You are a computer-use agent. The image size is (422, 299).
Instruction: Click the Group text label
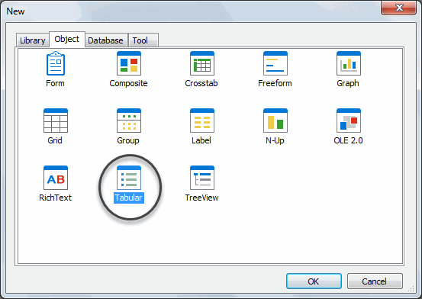coord(128,141)
